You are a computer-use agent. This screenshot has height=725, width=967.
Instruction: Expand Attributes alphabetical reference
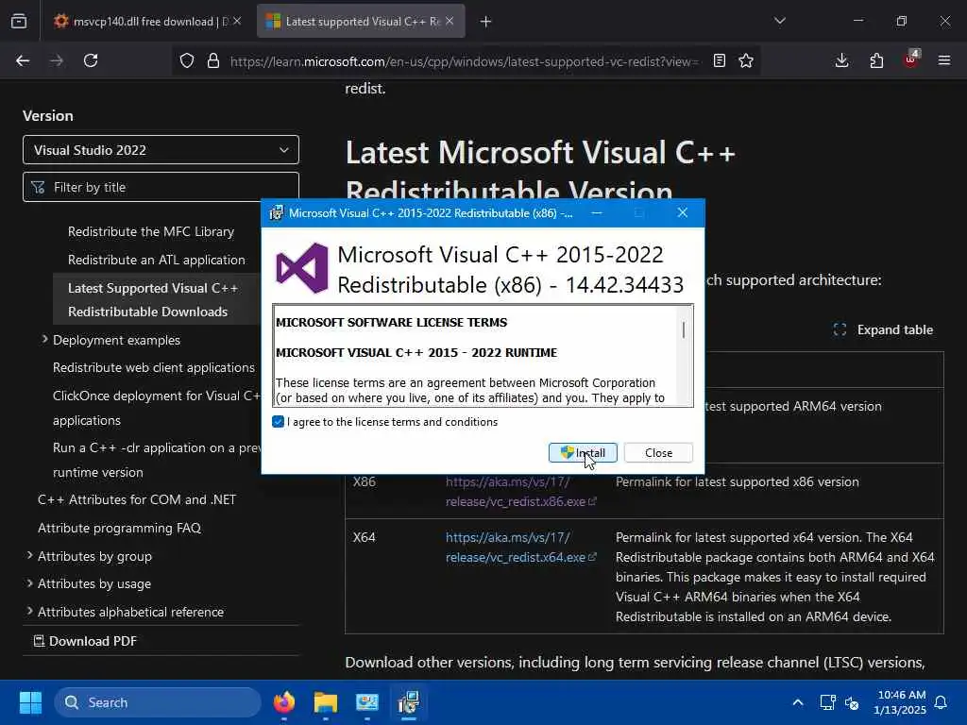tap(29, 612)
